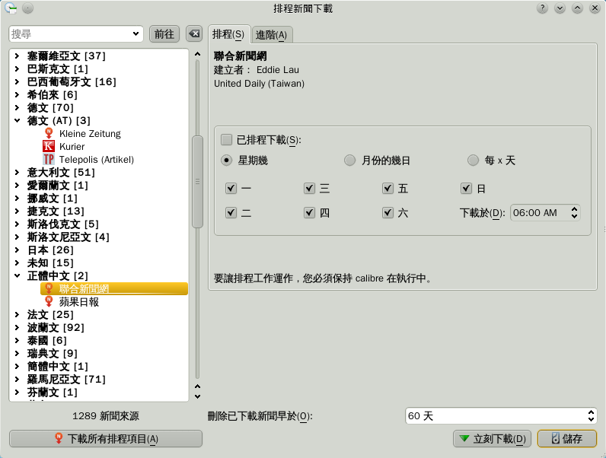This screenshot has height=458, width=606.
Task: Click the Kleine Zeitung news icon
Action: point(49,133)
